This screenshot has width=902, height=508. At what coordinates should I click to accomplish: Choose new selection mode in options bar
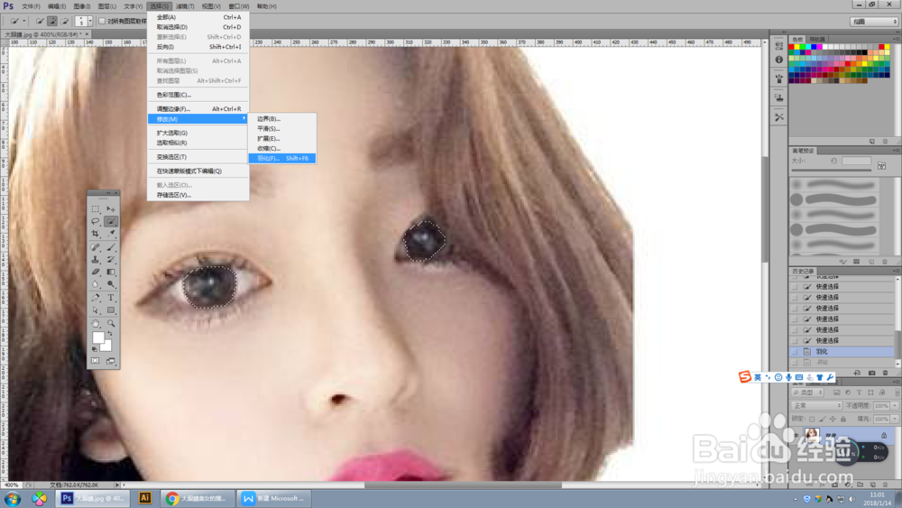click(x=40, y=22)
